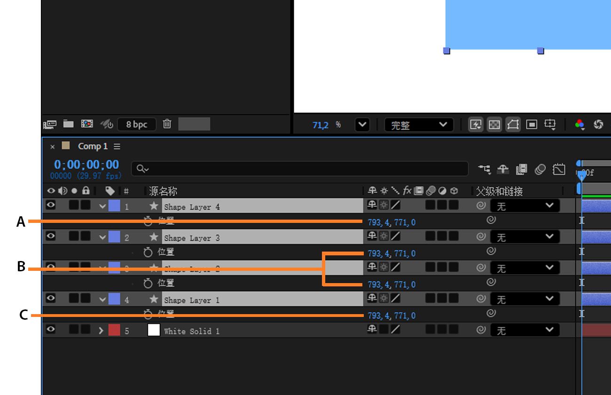The image size is (611, 395).
Task: Close the Comp 1 timeline tab
Action: point(52,147)
